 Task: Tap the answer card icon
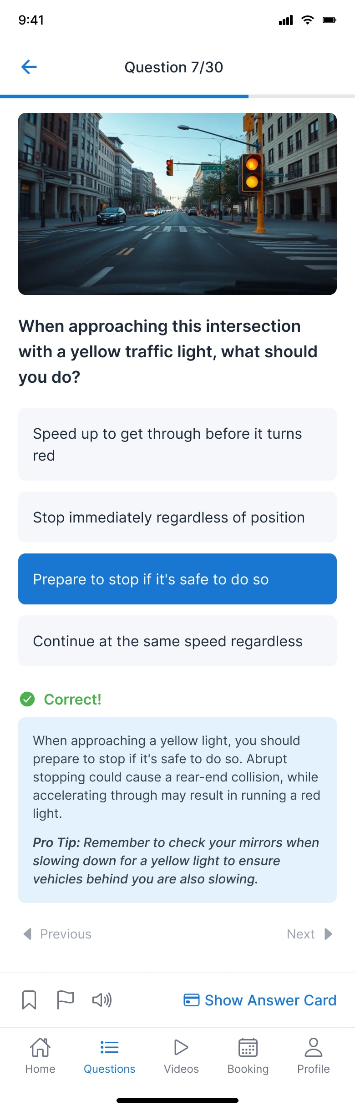pyautogui.click(x=191, y=1000)
